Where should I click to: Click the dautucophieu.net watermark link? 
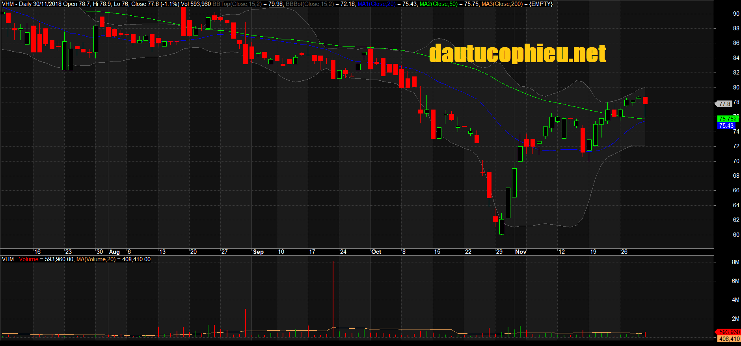click(x=517, y=54)
